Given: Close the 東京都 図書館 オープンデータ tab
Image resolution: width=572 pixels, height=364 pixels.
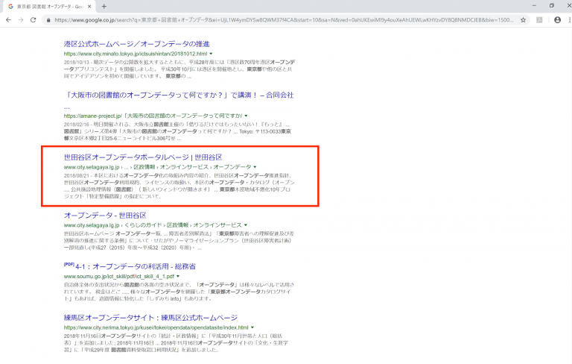Looking at the screenshot, I should click(x=89, y=6).
